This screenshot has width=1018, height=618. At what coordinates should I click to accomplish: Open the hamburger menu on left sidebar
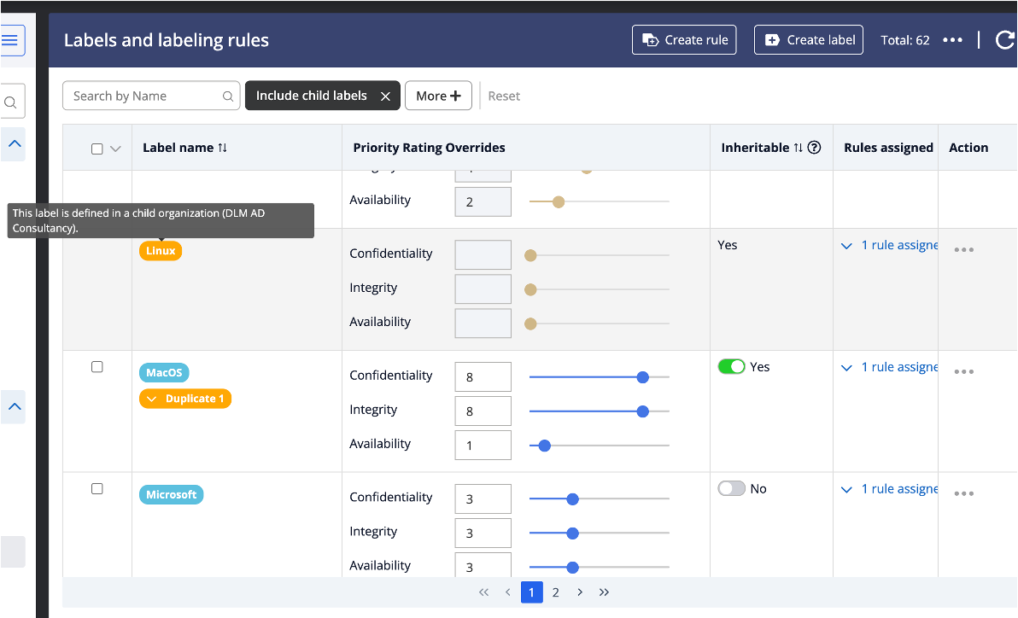[x=11, y=40]
